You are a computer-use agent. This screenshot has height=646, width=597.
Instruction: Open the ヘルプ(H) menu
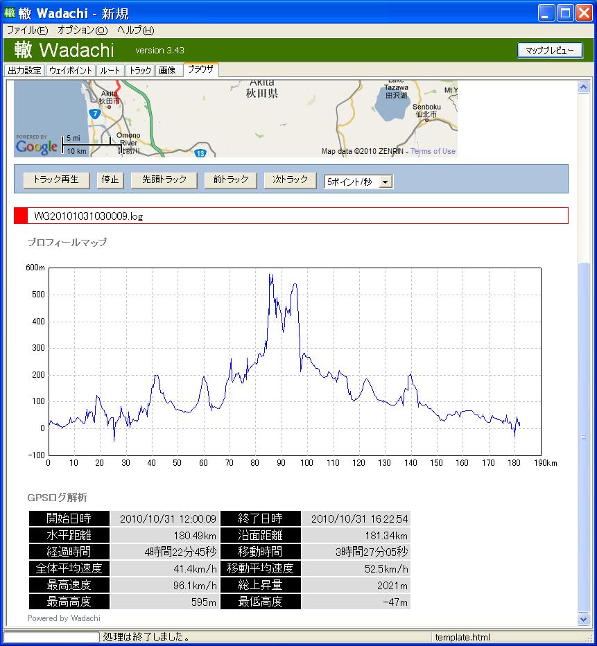tap(135, 30)
